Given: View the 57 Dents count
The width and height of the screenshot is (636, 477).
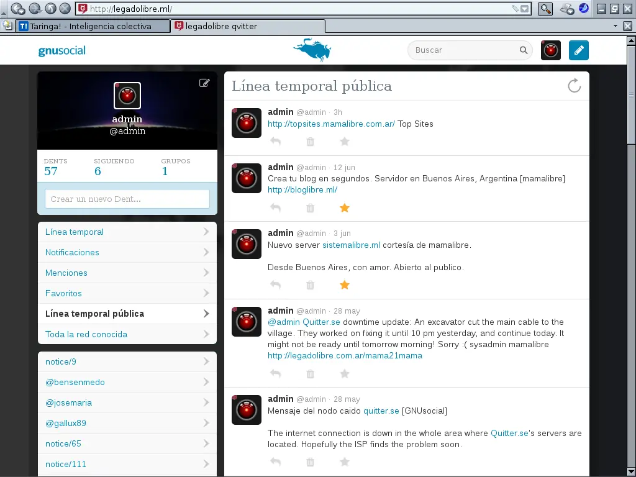Looking at the screenshot, I should [55, 166].
